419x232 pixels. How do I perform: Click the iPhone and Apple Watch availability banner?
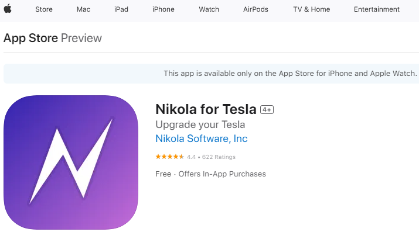(211, 74)
